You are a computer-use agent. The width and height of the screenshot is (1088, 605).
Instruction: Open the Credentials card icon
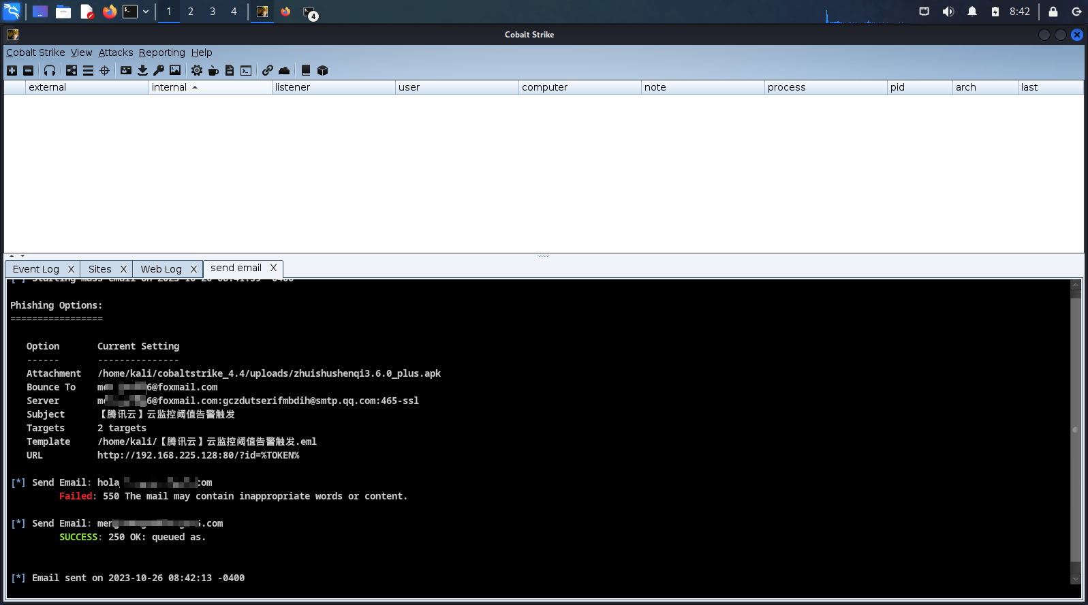click(126, 70)
